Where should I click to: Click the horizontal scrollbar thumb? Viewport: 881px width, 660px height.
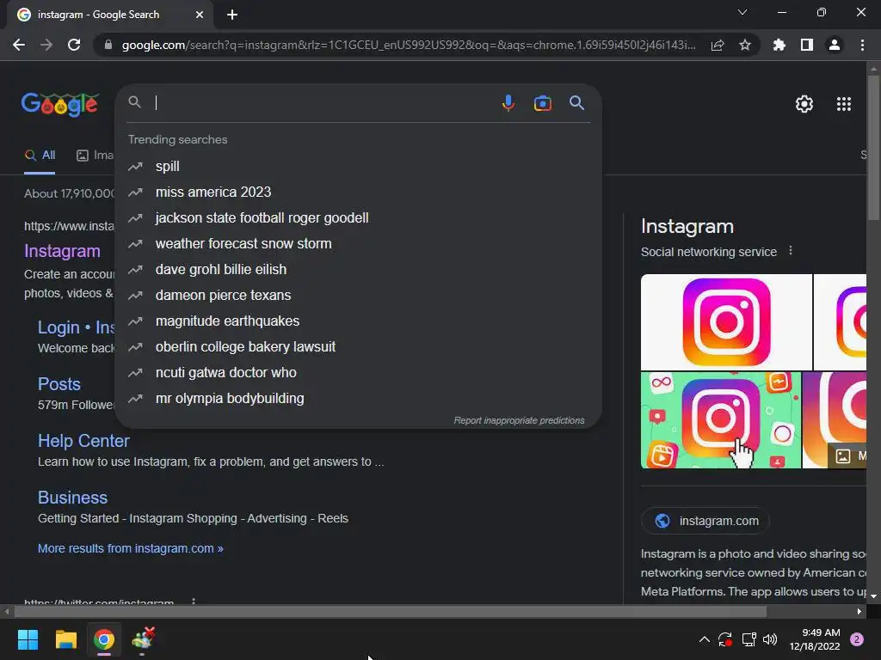[x=390, y=612]
